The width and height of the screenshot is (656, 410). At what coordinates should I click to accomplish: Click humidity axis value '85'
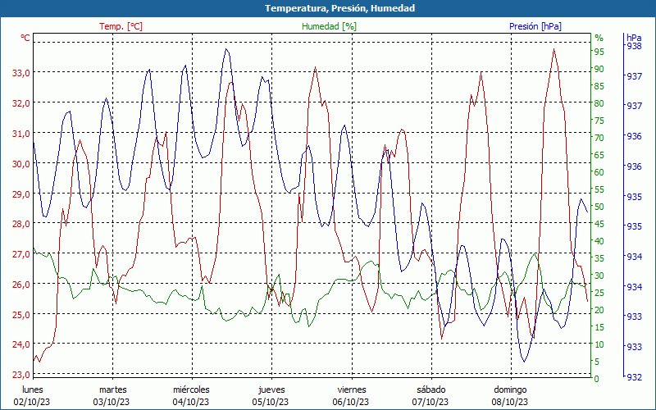599,86
